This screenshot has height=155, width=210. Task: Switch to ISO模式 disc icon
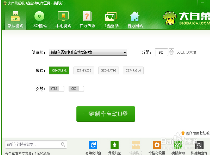[39, 16]
